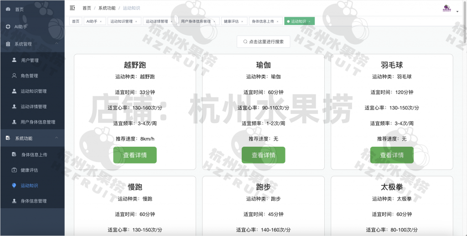Click the 运动知识管理 sidebar icon
The width and height of the screenshot is (467, 236).
coord(14,91)
